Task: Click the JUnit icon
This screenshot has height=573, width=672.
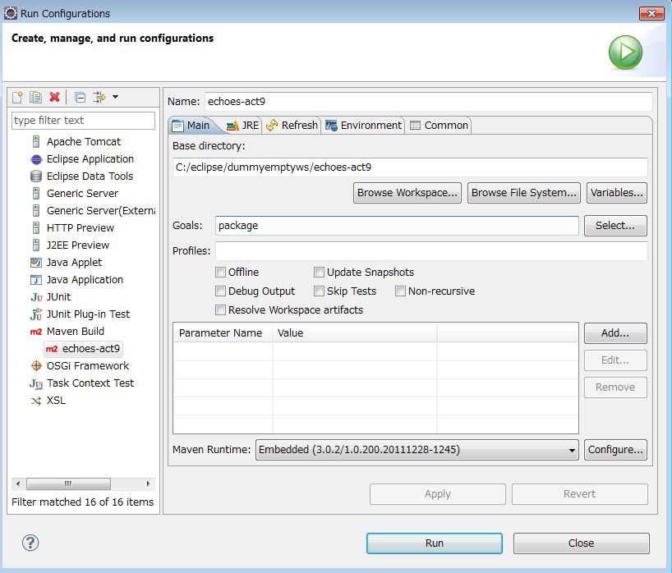Action: (36, 297)
